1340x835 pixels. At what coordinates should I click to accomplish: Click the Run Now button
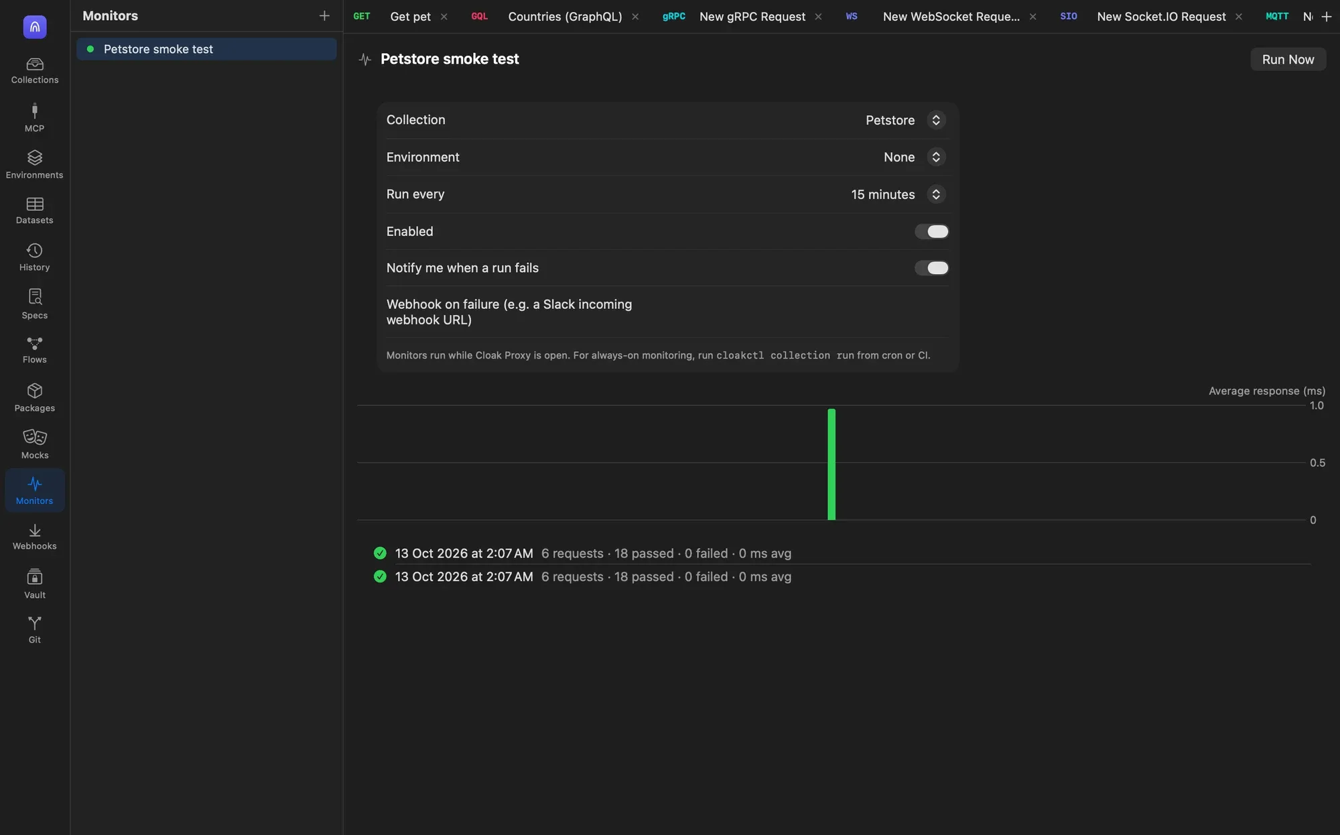(1288, 59)
